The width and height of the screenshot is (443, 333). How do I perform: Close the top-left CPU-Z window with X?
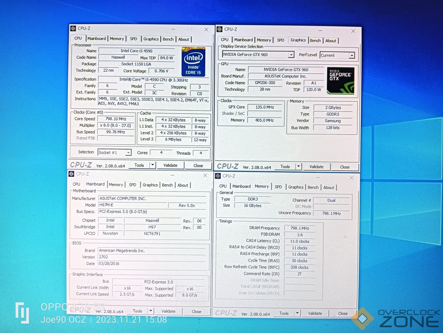click(x=206, y=29)
